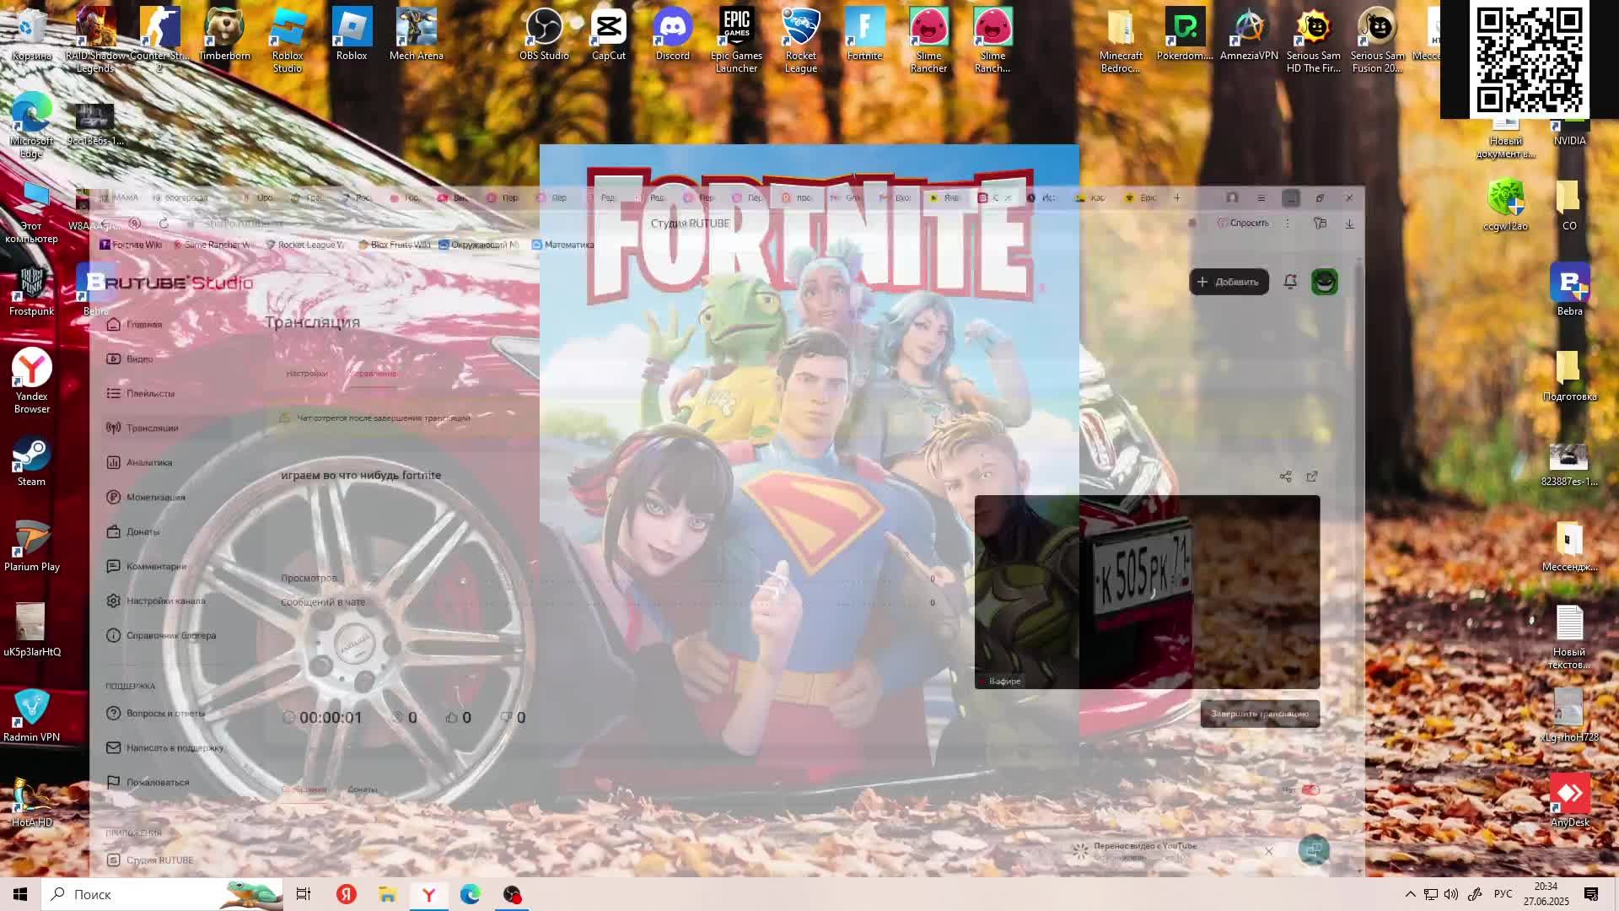
Task: Launch Fortnite from the desktop shortcut
Action: 864,25
